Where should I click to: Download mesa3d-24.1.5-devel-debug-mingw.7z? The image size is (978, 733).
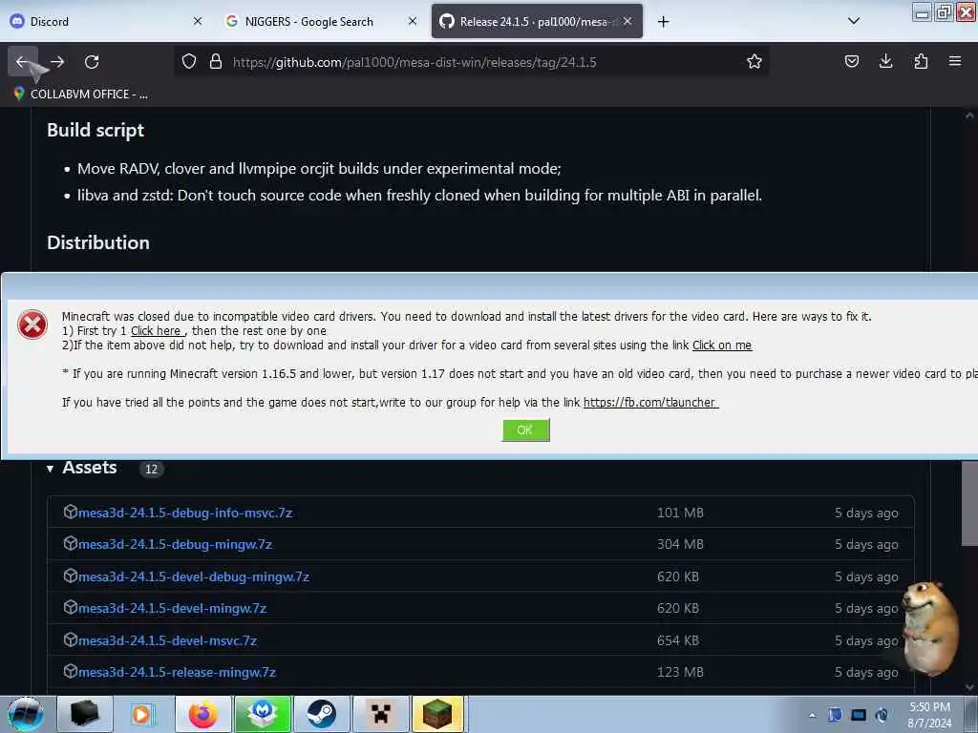coord(193,576)
